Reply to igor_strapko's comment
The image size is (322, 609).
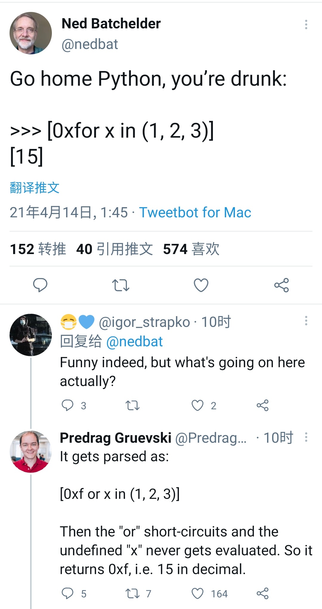pyautogui.click(x=67, y=405)
